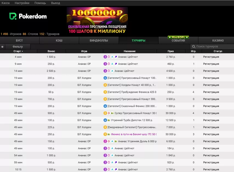
Task: Sort the list by Приз column
Action: pos(171,51)
